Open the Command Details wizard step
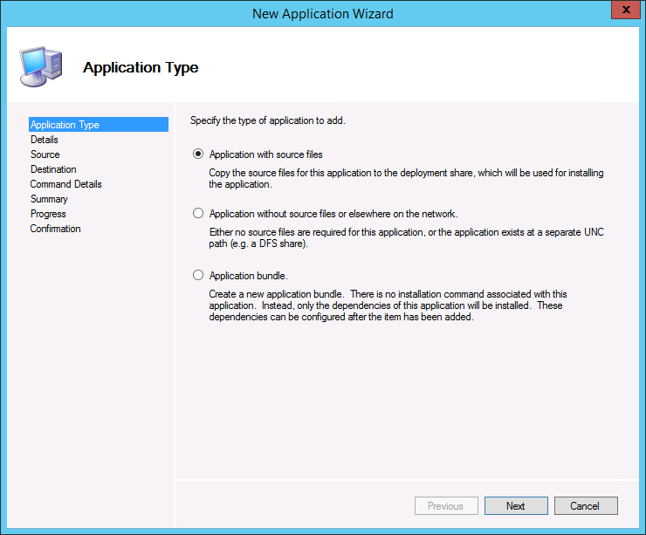The image size is (646, 535). pyautogui.click(x=66, y=184)
